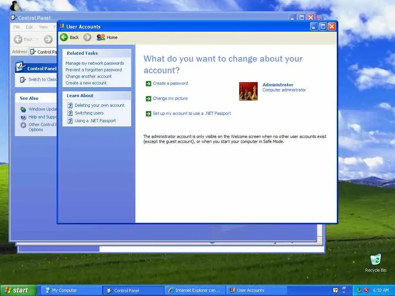This screenshot has width=395, height=296.
Task: Click the Learn About panel header
Action: (97, 96)
